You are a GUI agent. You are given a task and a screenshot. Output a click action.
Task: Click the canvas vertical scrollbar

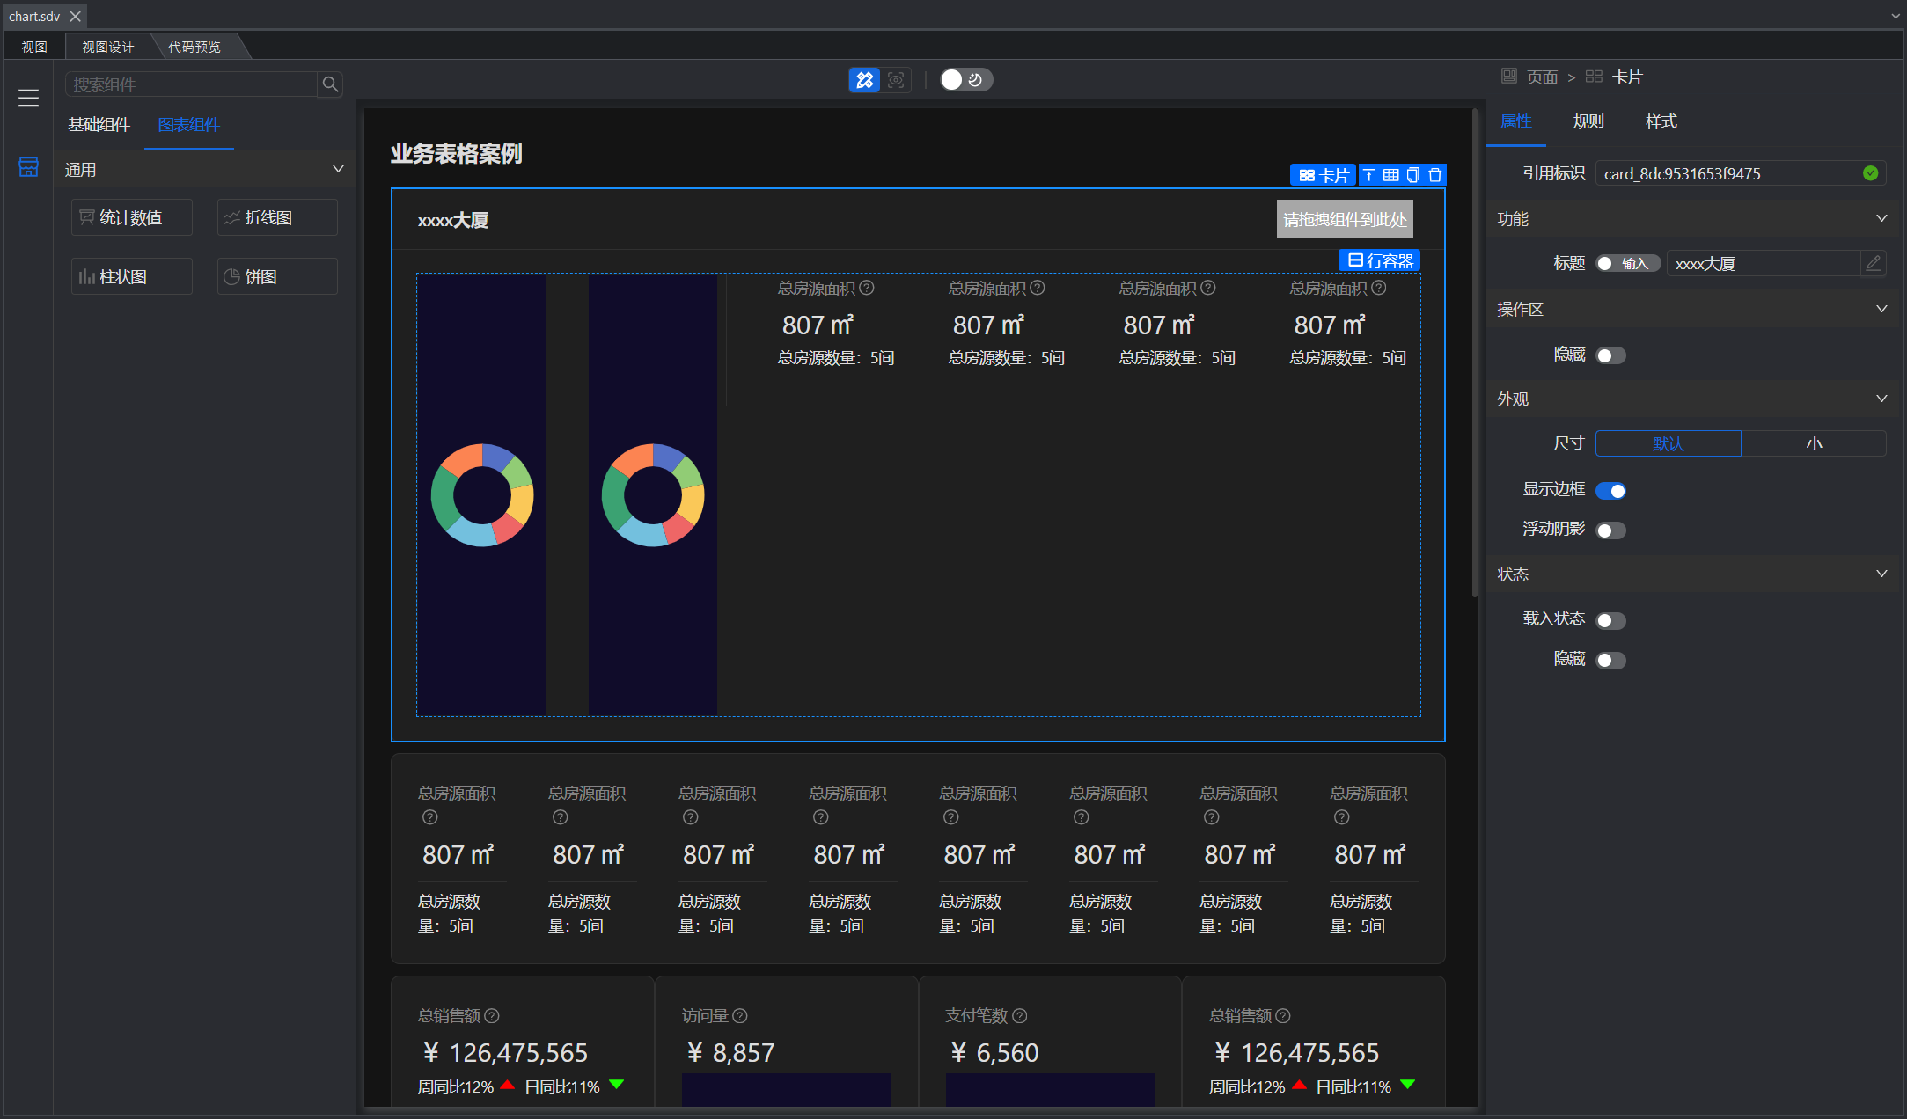1475,352
